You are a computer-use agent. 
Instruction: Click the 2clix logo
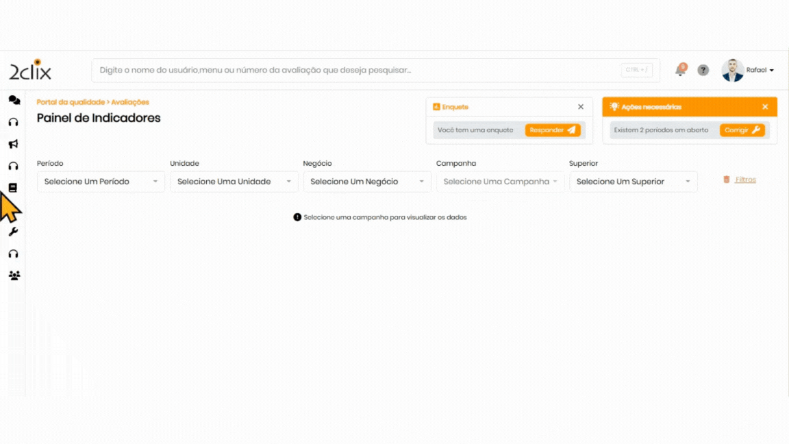(x=30, y=70)
